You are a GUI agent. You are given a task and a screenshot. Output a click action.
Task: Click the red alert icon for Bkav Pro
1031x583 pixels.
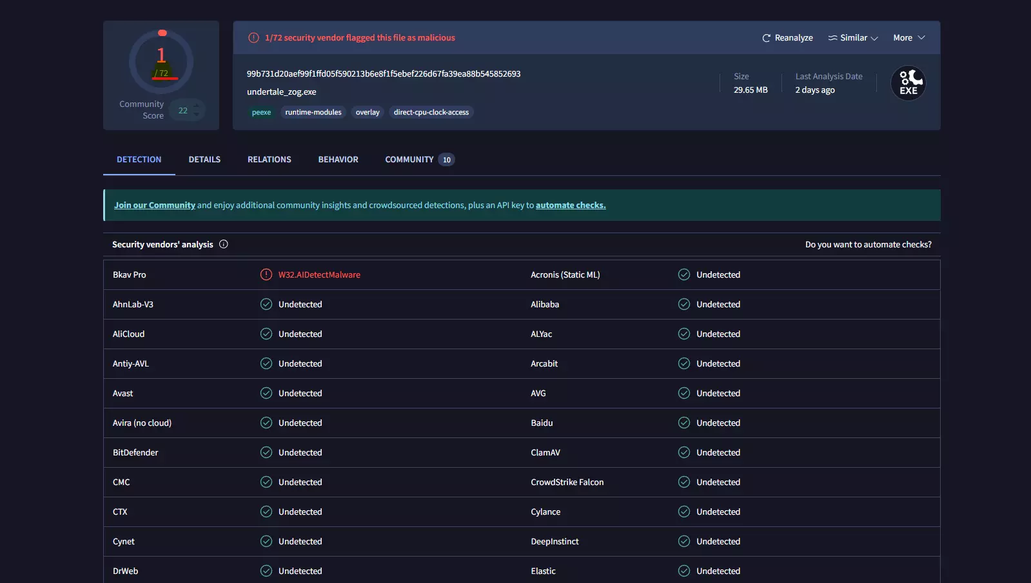click(x=266, y=274)
